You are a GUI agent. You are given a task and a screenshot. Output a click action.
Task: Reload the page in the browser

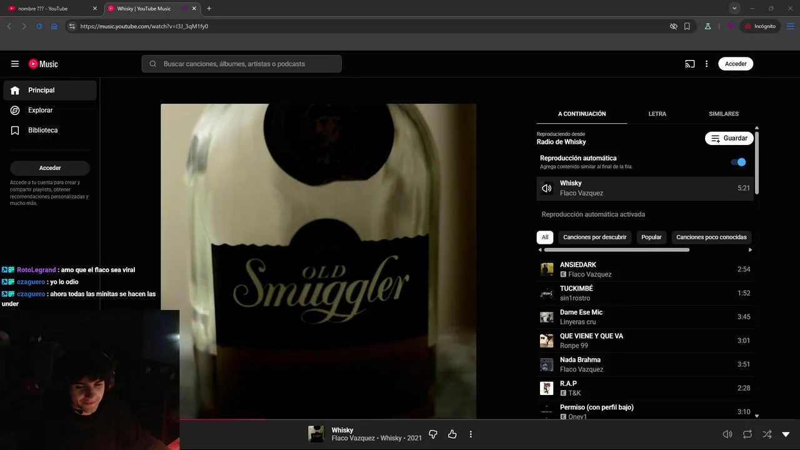pyautogui.click(x=39, y=26)
